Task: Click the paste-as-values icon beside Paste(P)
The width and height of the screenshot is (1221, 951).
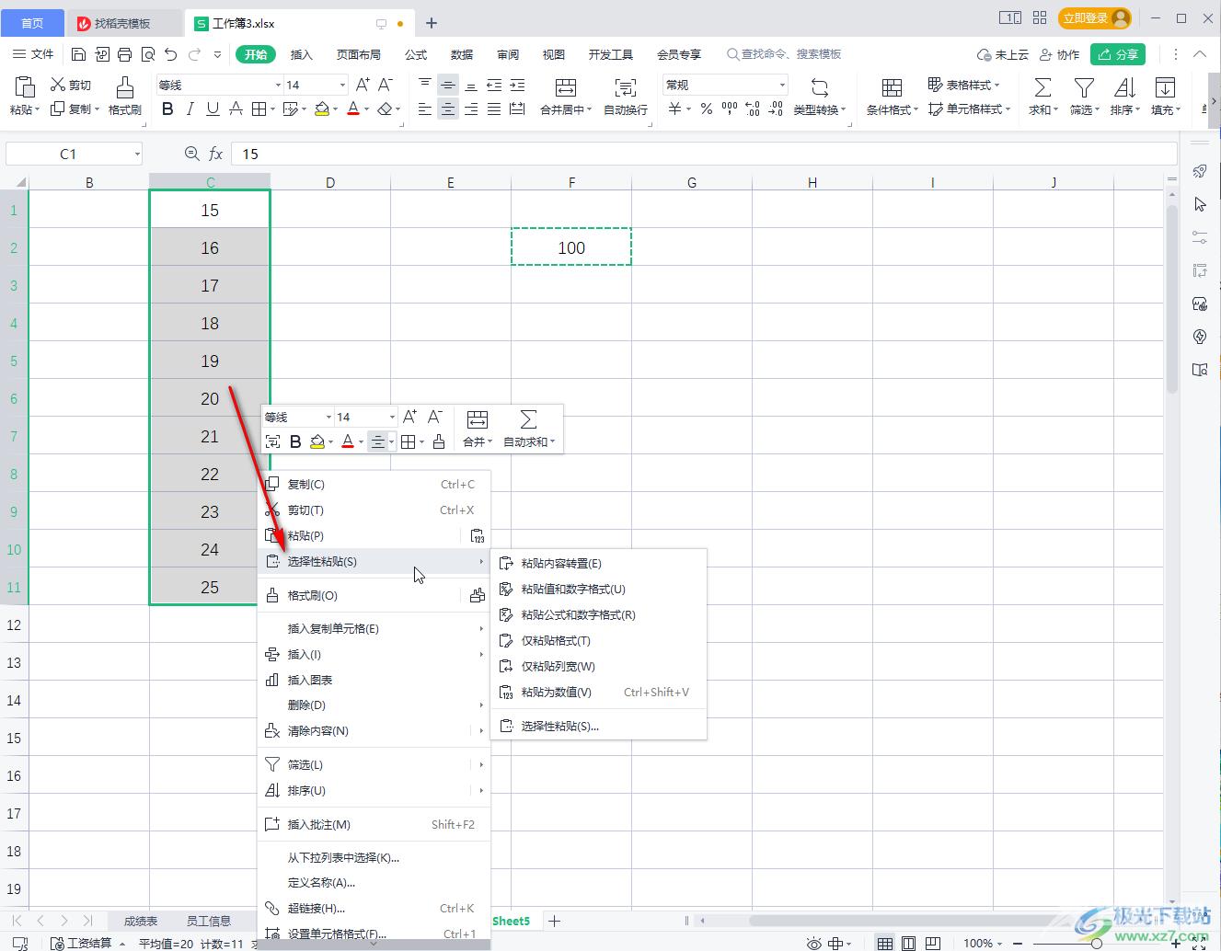Action: (477, 536)
